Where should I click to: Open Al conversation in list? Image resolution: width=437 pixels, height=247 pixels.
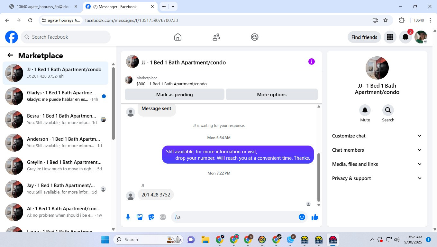pos(55,212)
